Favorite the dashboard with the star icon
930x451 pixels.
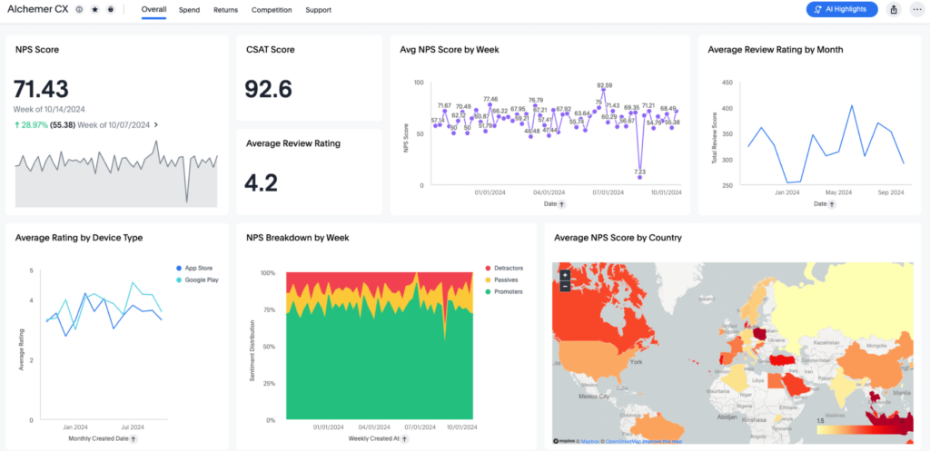click(95, 10)
